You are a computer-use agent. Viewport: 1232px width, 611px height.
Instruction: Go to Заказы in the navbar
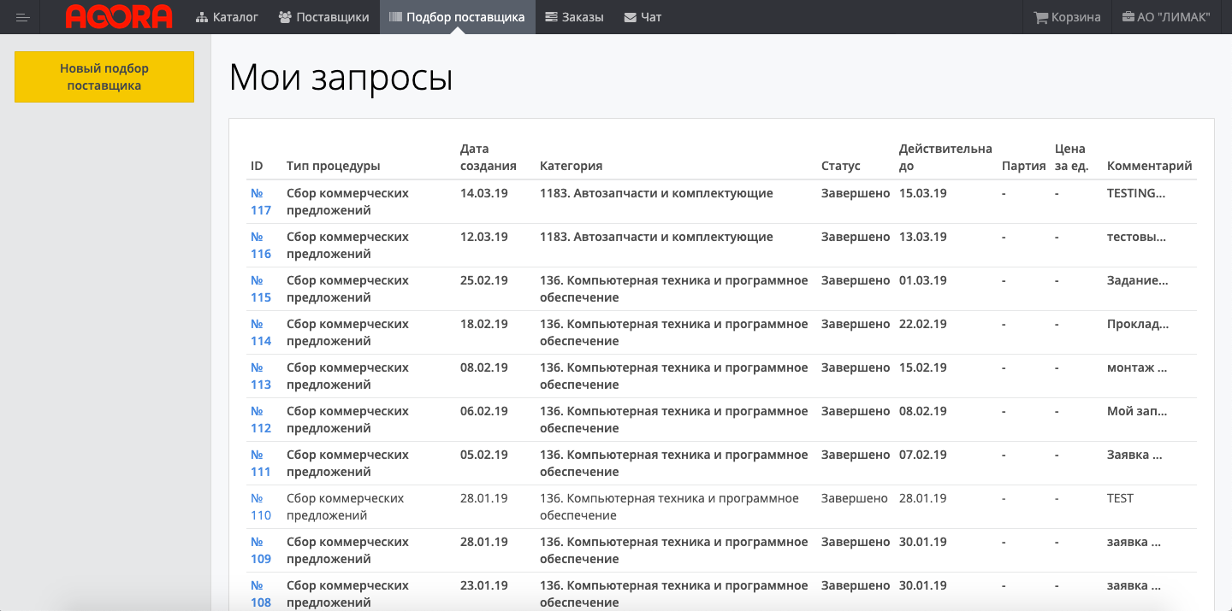[574, 17]
